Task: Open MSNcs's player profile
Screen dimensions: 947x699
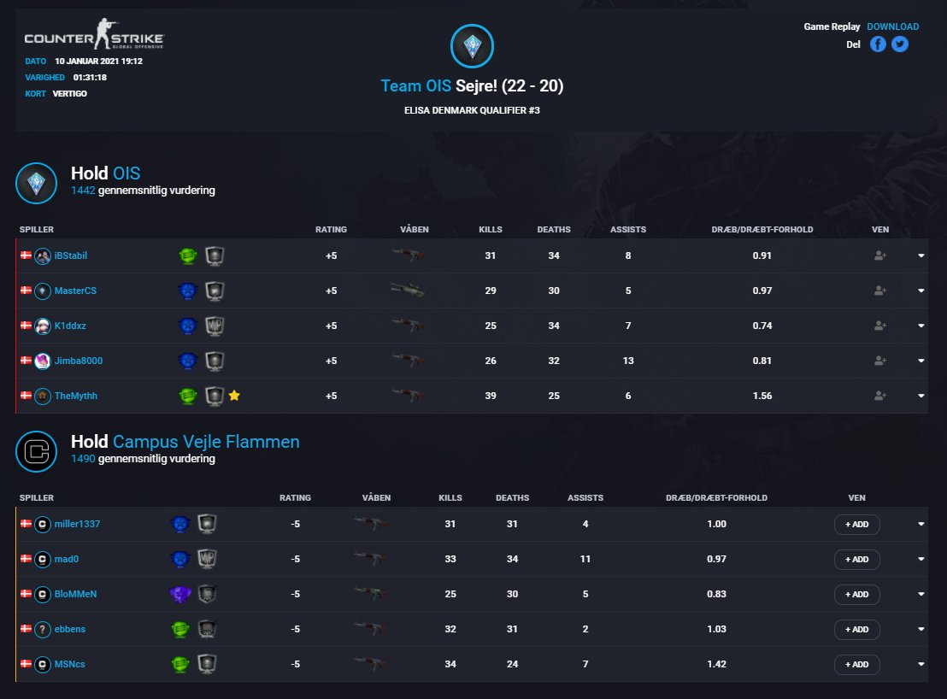Action: pos(70,664)
